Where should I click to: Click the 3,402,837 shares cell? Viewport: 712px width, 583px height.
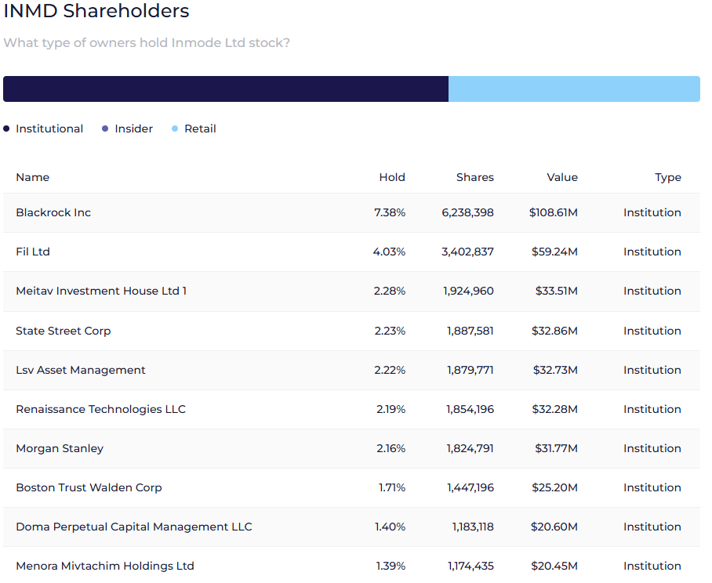(467, 252)
